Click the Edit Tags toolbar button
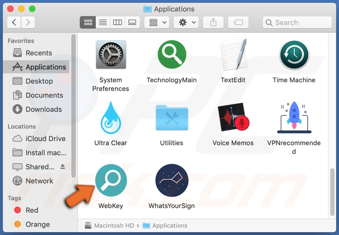 click(238, 22)
